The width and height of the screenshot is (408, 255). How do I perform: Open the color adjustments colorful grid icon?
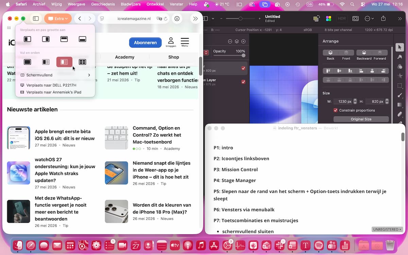click(x=328, y=18)
